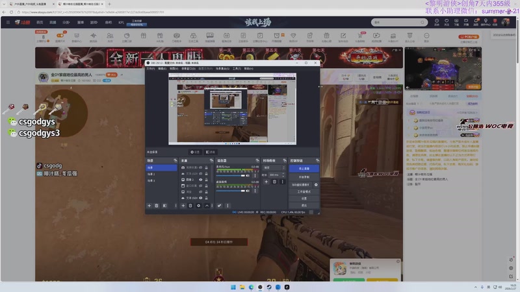Pop out the 转场特效 dock panel
This screenshot has width=520, height=292.
(285, 160)
